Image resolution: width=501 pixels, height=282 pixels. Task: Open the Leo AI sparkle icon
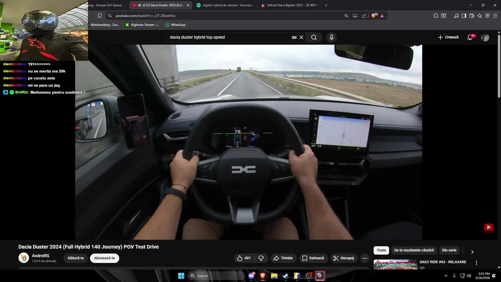click(x=479, y=16)
